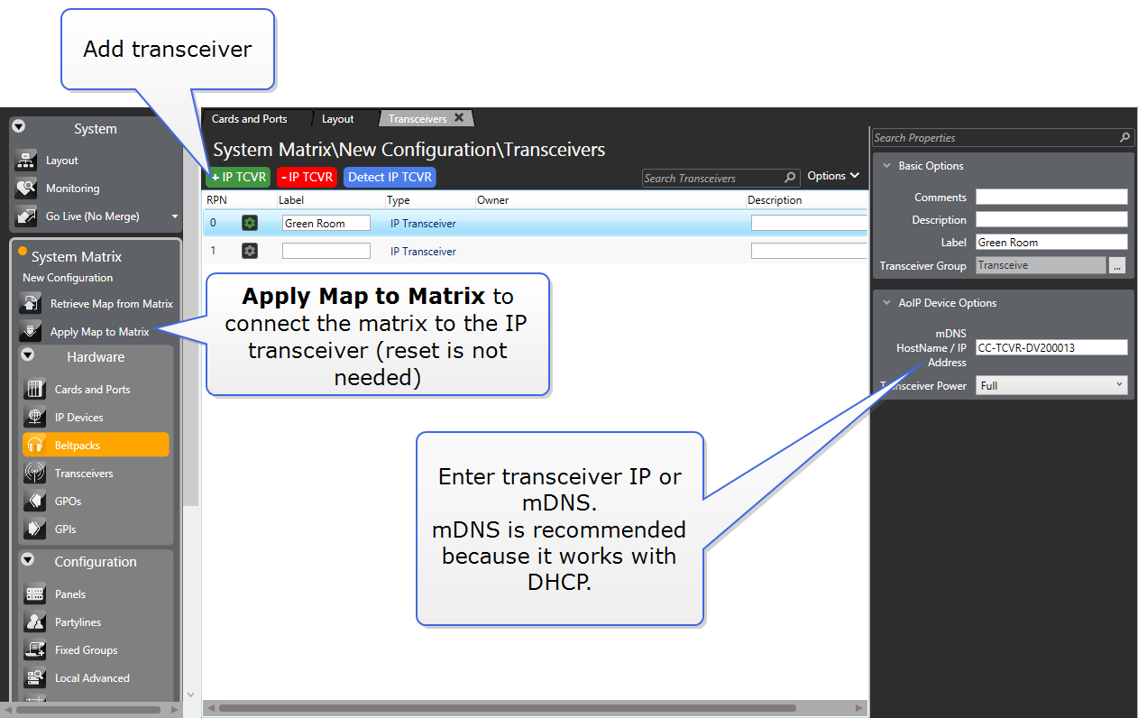Click the green gear icon for Green Room
The width and height of the screenshot is (1138, 718).
click(250, 223)
